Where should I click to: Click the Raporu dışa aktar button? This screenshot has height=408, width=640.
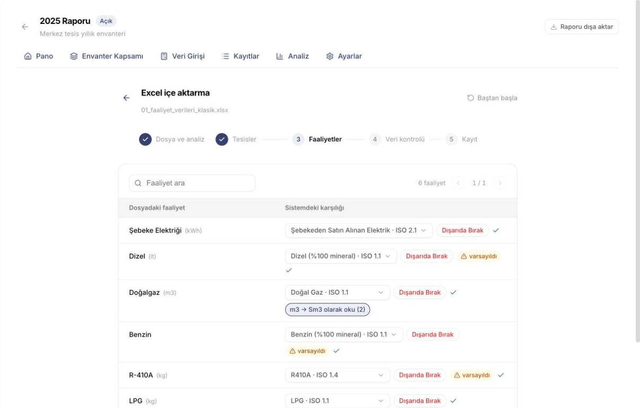[582, 27]
